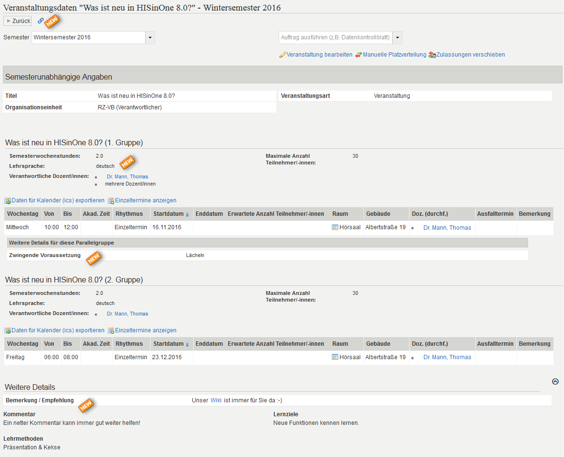The image size is (564, 457).
Task: Open Dr. Mann, Thomas under 1. Gruppe Verantwortliche Dozent/innen
Action: [128, 176]
